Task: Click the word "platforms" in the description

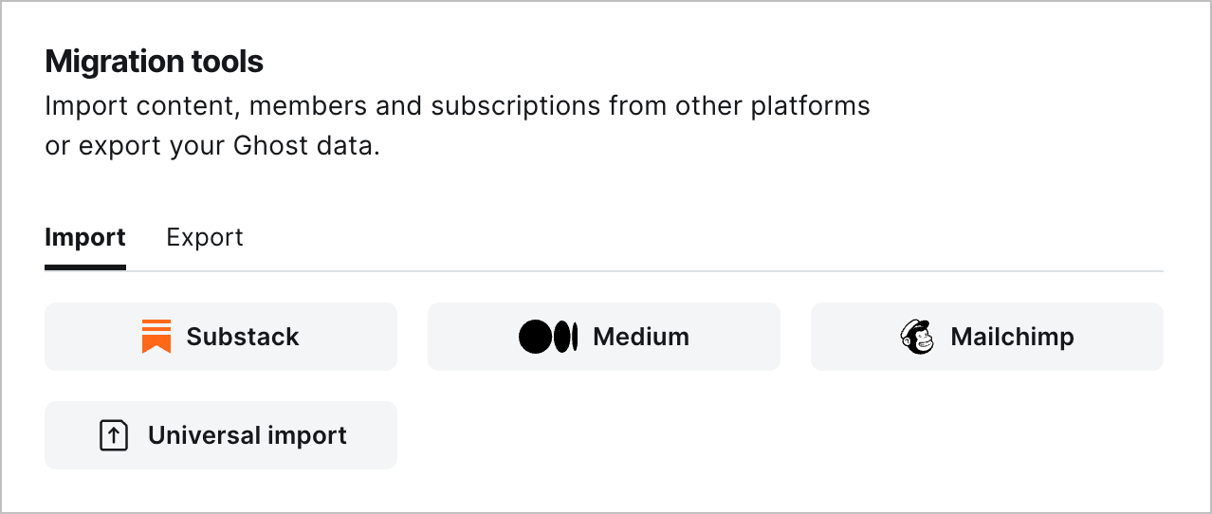Action: tap(810, 106)
